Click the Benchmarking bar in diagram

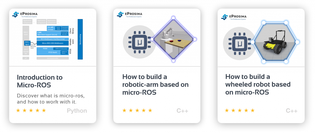coord(80,39)
